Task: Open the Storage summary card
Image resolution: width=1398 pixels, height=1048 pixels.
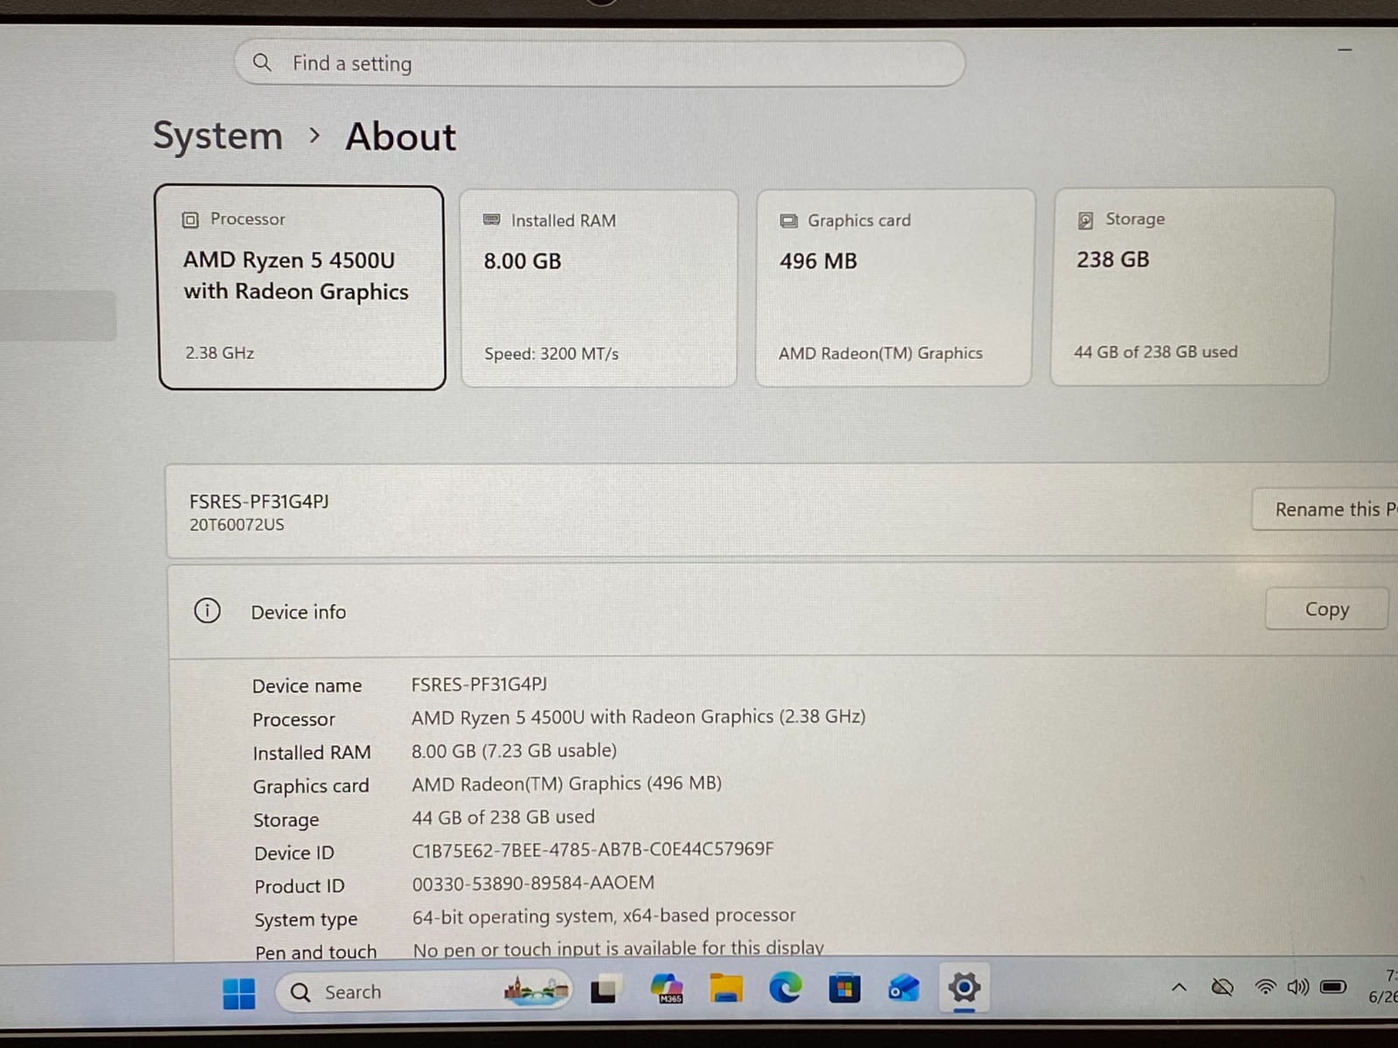Action: coord(1191,286)
